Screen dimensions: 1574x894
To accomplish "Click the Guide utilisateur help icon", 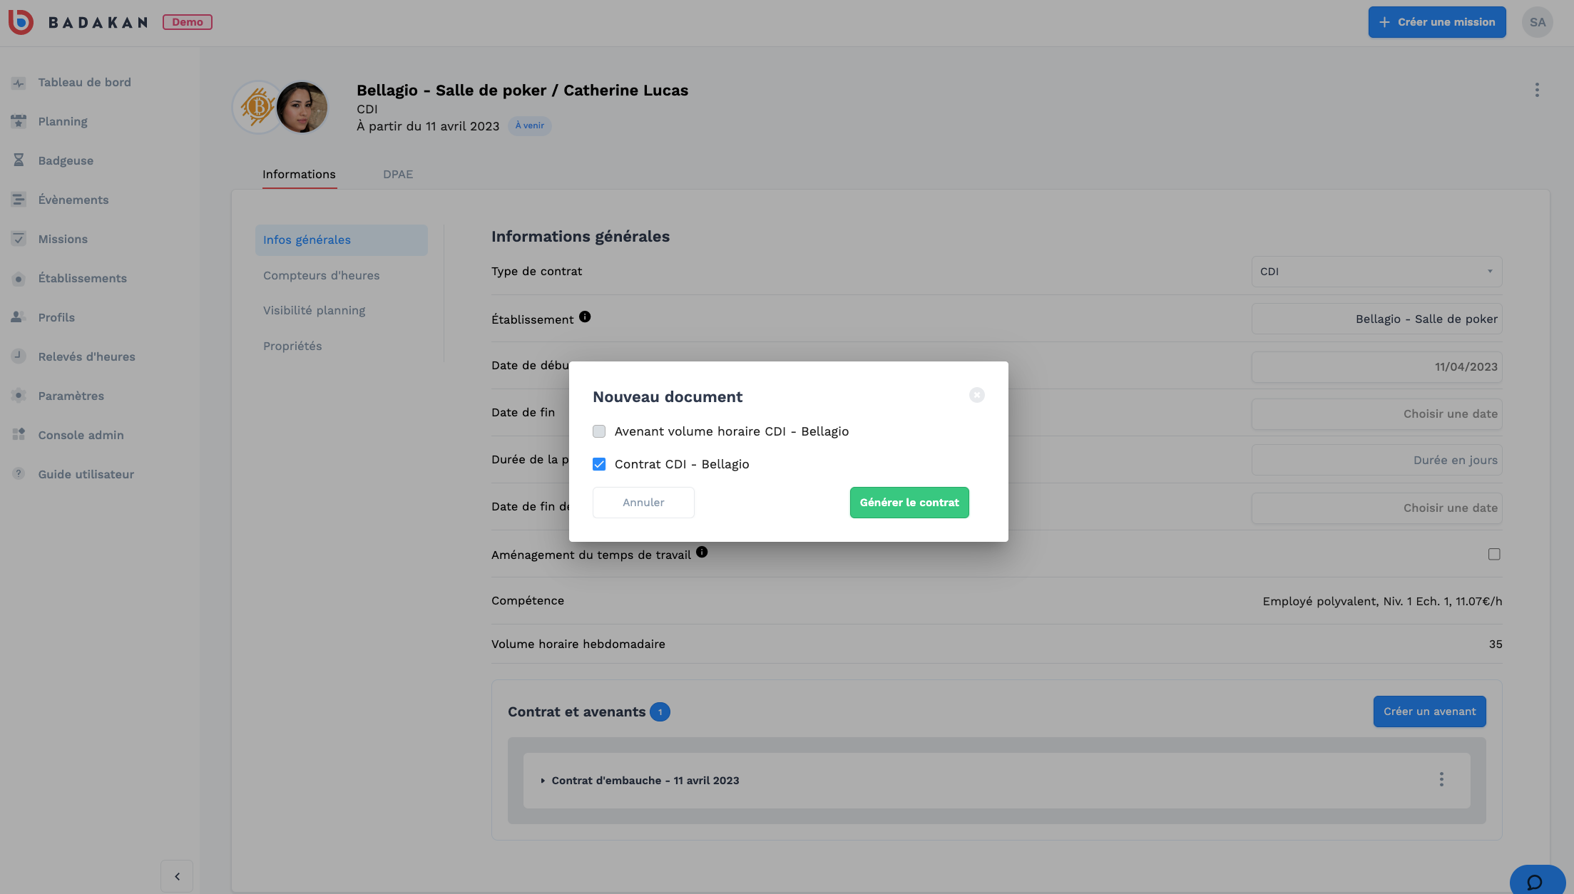I will tap(19, 474).
